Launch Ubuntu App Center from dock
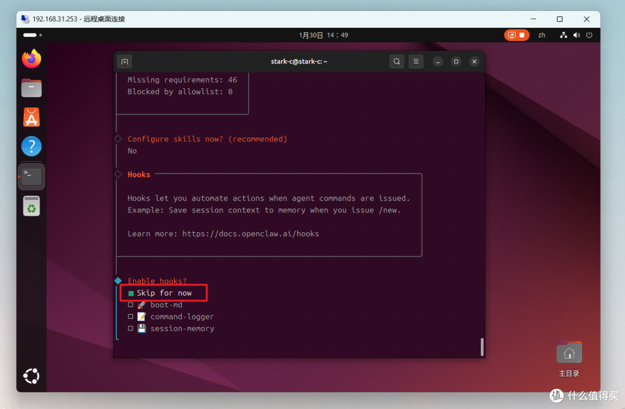Viewport: 625px width, 409px height. point(31,117)
